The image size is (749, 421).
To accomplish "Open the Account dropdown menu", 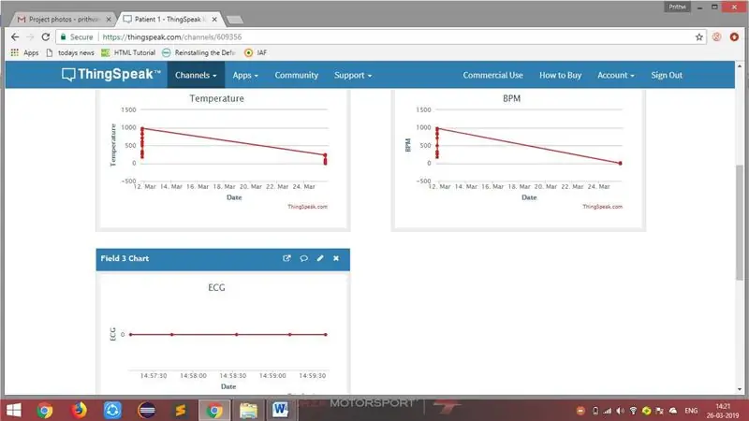I will pyautogui.click(x=616, y=75).
